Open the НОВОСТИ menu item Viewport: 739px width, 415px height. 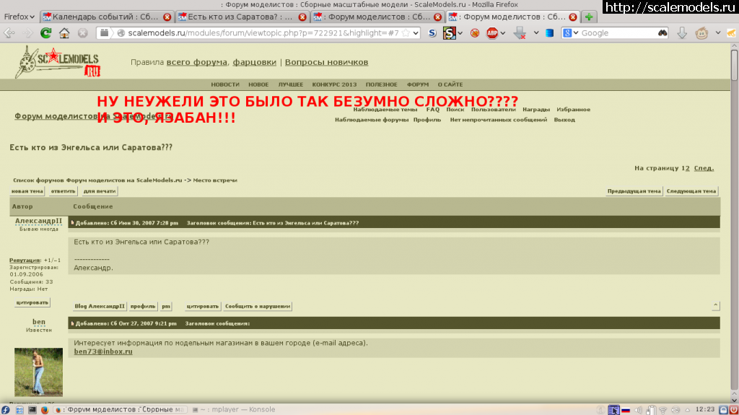225,85
